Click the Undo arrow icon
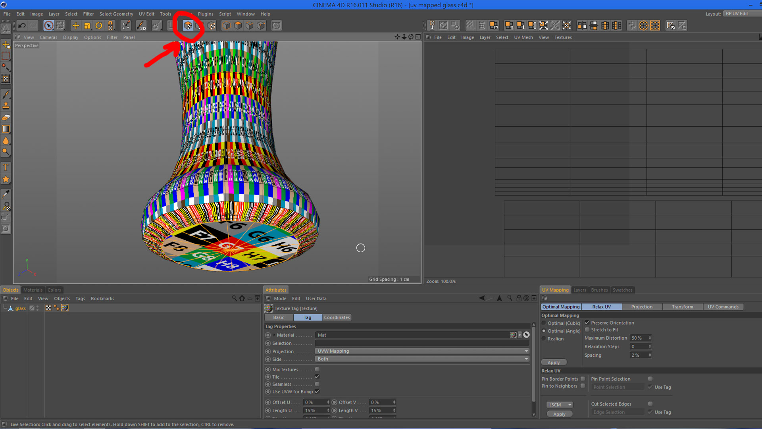The height and width of the screenshot is (429, 762). click(22, 26)
